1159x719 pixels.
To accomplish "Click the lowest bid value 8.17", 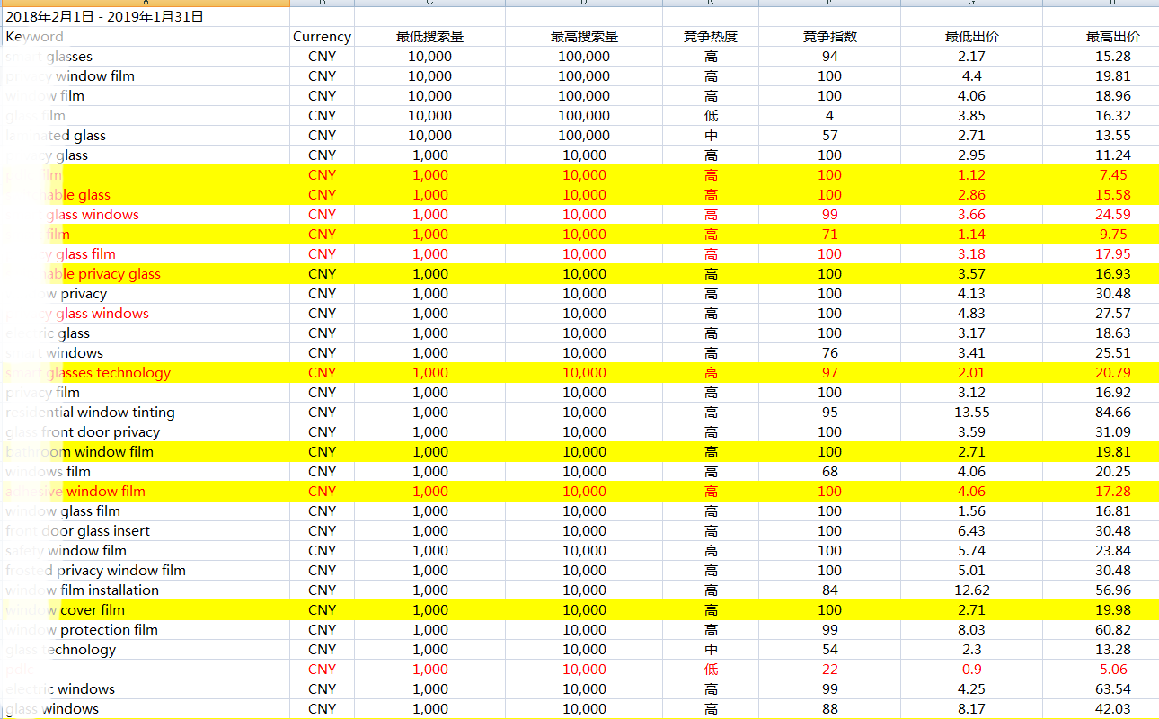I will [971, 709].
